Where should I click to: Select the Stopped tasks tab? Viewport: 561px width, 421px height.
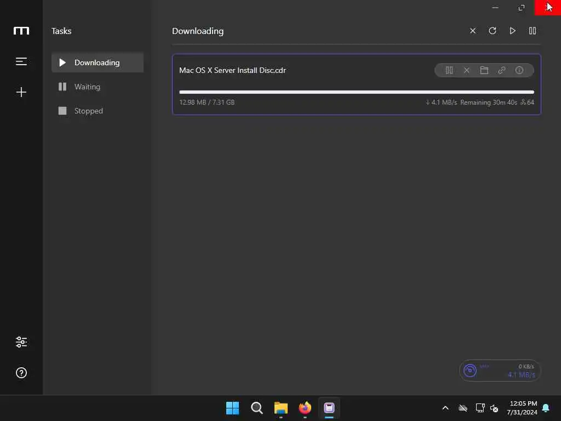[x=98, y=111]
